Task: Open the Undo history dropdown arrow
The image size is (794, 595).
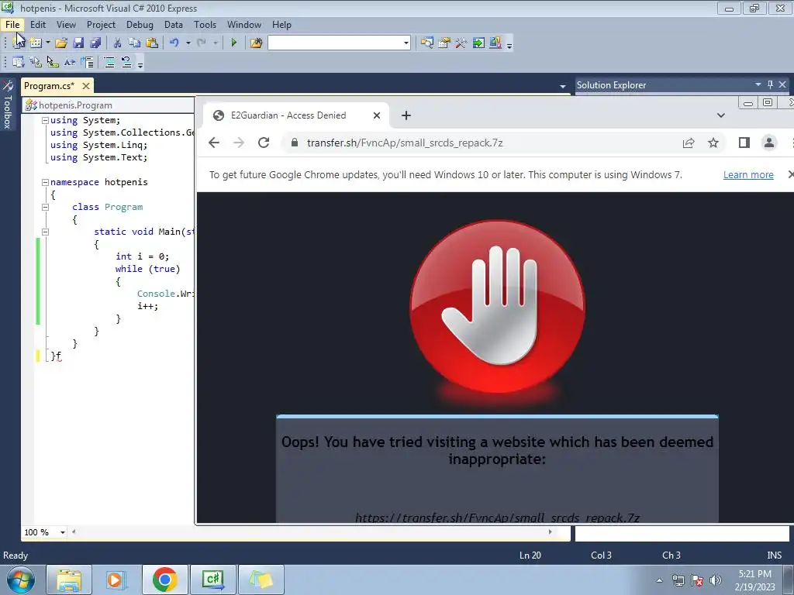Action: click(x=188, y=43)
